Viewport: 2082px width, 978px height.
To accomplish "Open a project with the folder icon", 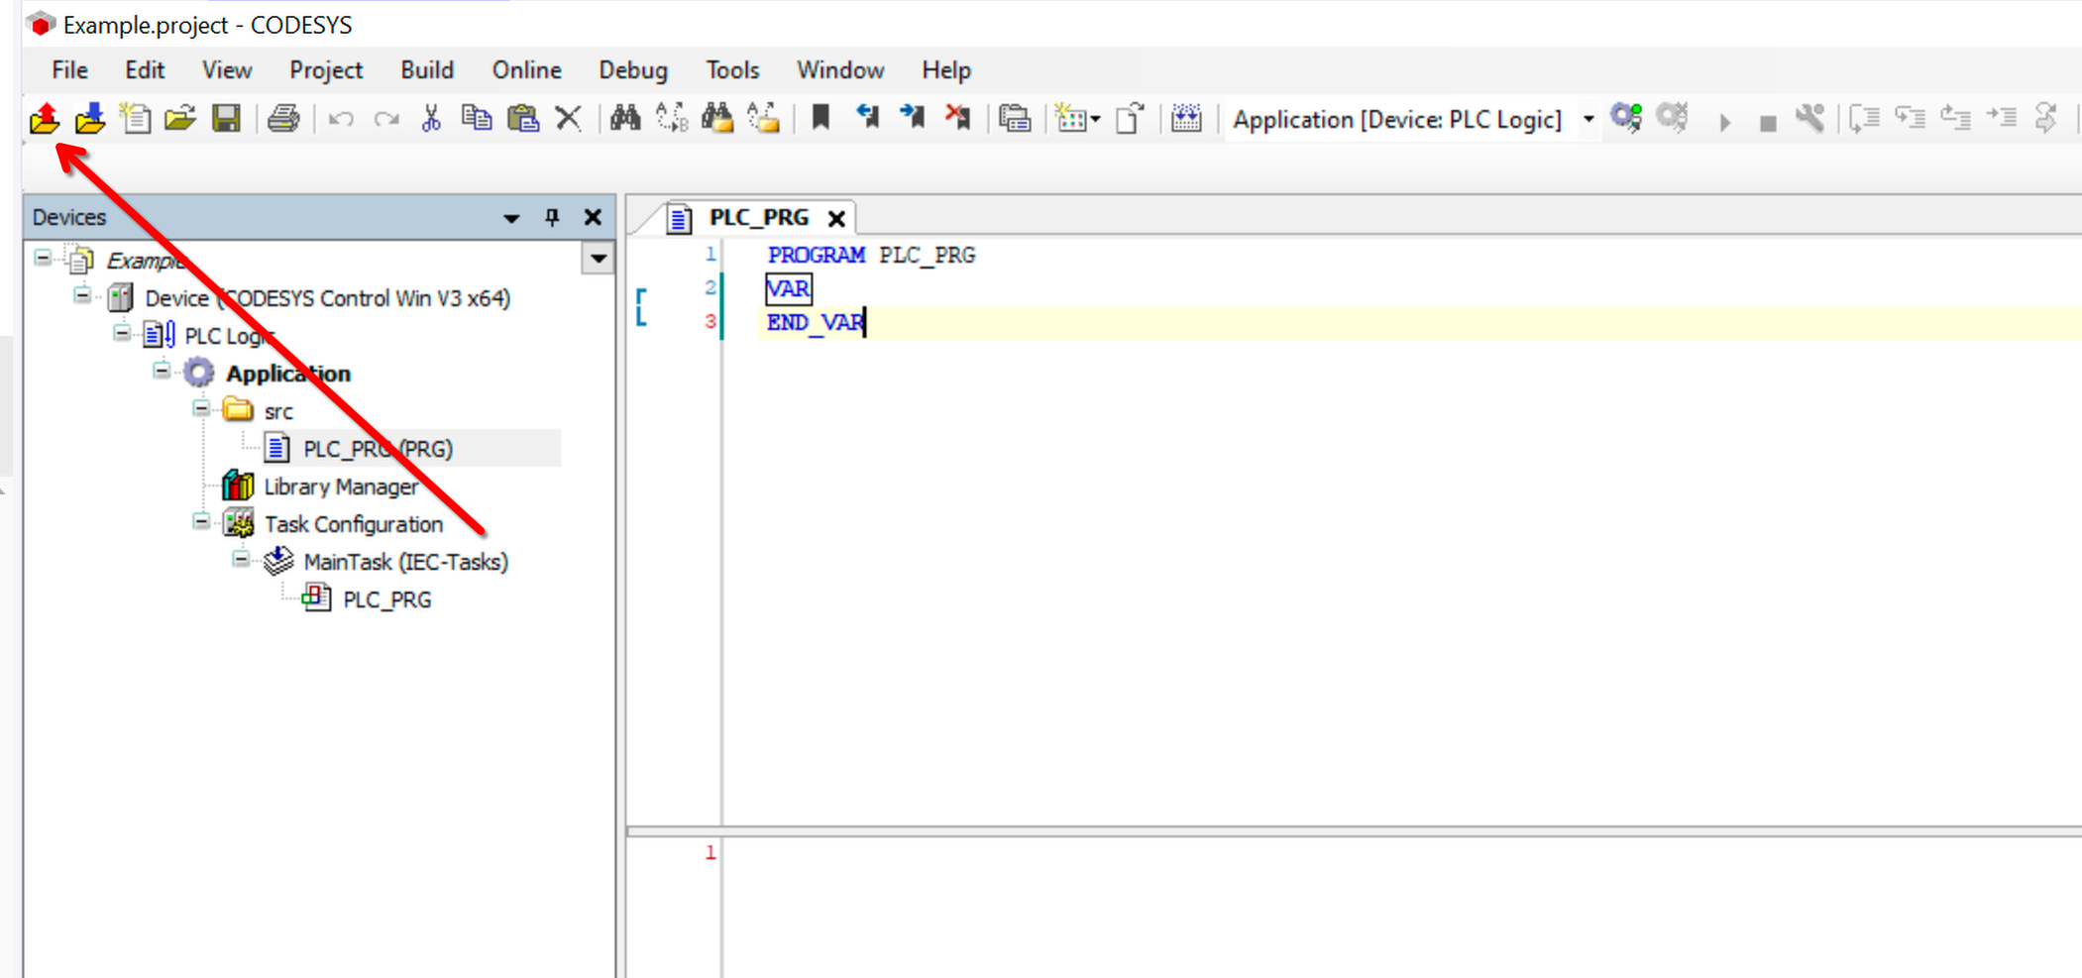I will pos(180,119).
